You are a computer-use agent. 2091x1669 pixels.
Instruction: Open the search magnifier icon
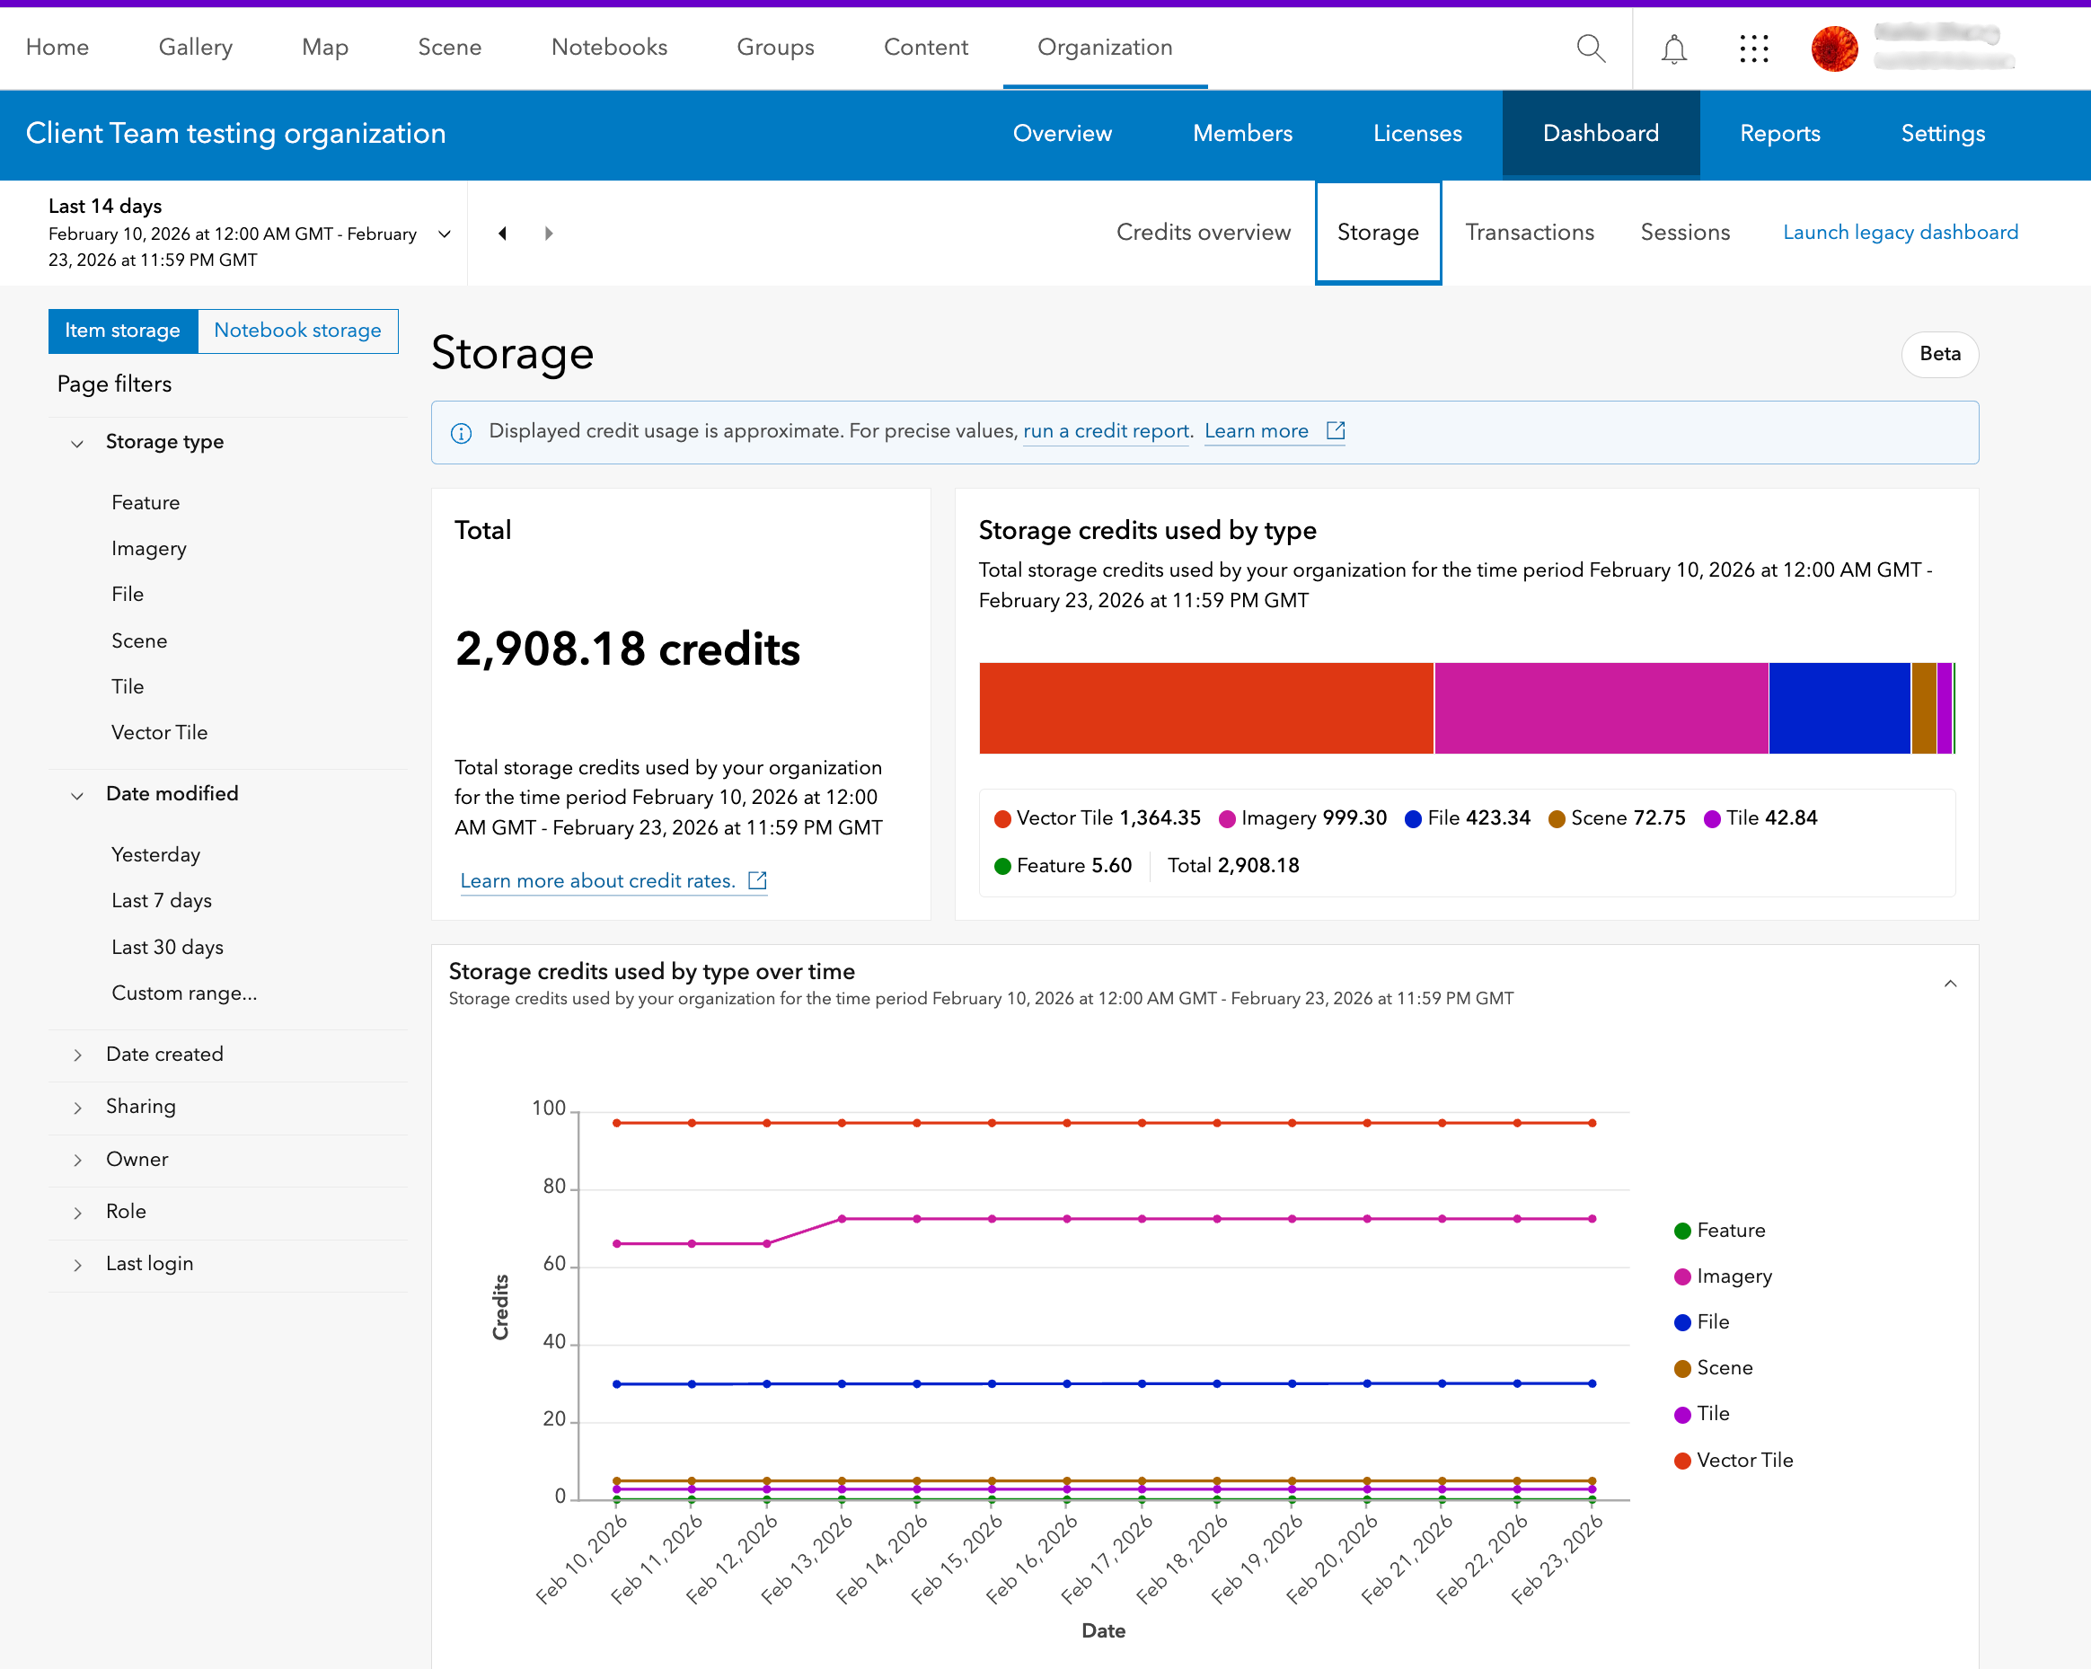tap(1591, 48)
